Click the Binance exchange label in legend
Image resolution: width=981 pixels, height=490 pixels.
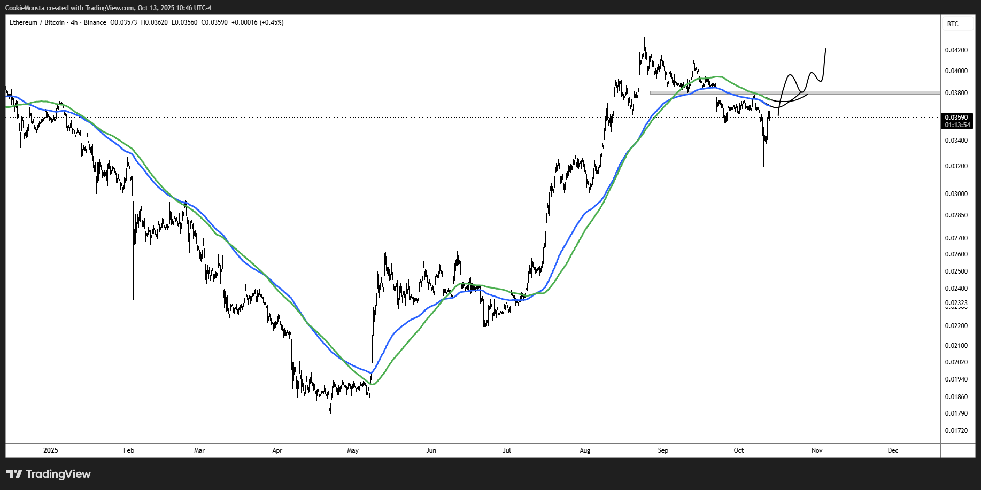[95, 22]
